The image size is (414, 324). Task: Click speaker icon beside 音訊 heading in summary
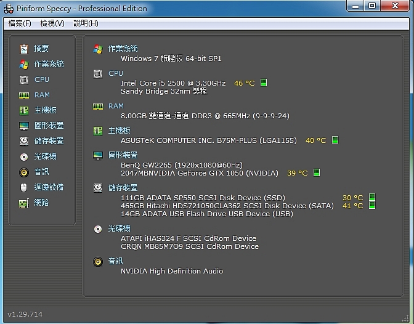point(98,262)
